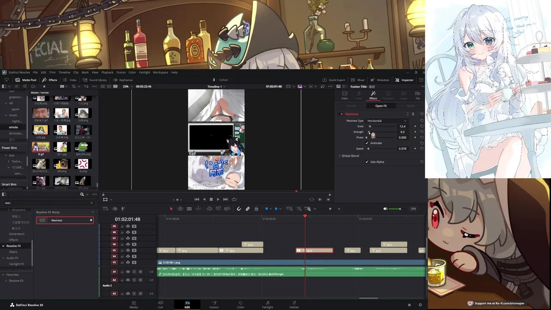551x310 pixels.
Task: Search icon in effects library panel
Action: point(82,195)
